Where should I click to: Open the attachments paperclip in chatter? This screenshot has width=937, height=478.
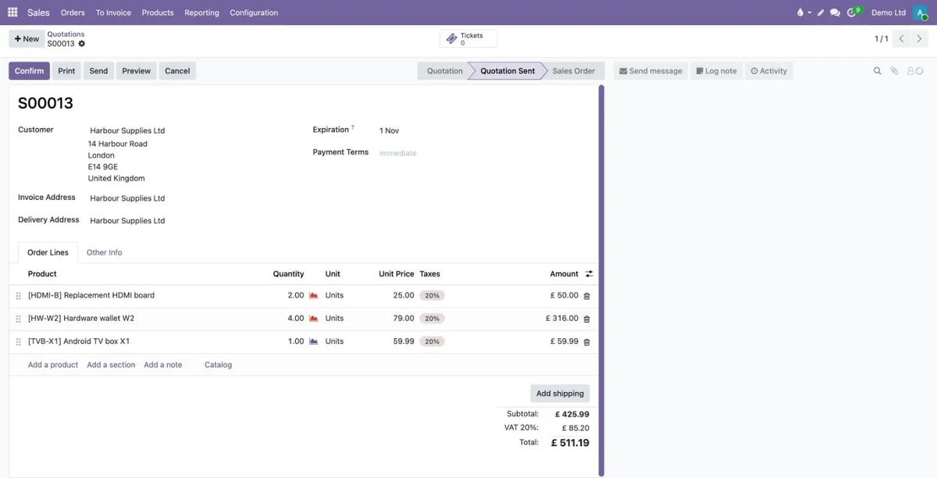(x=894, y=71)
